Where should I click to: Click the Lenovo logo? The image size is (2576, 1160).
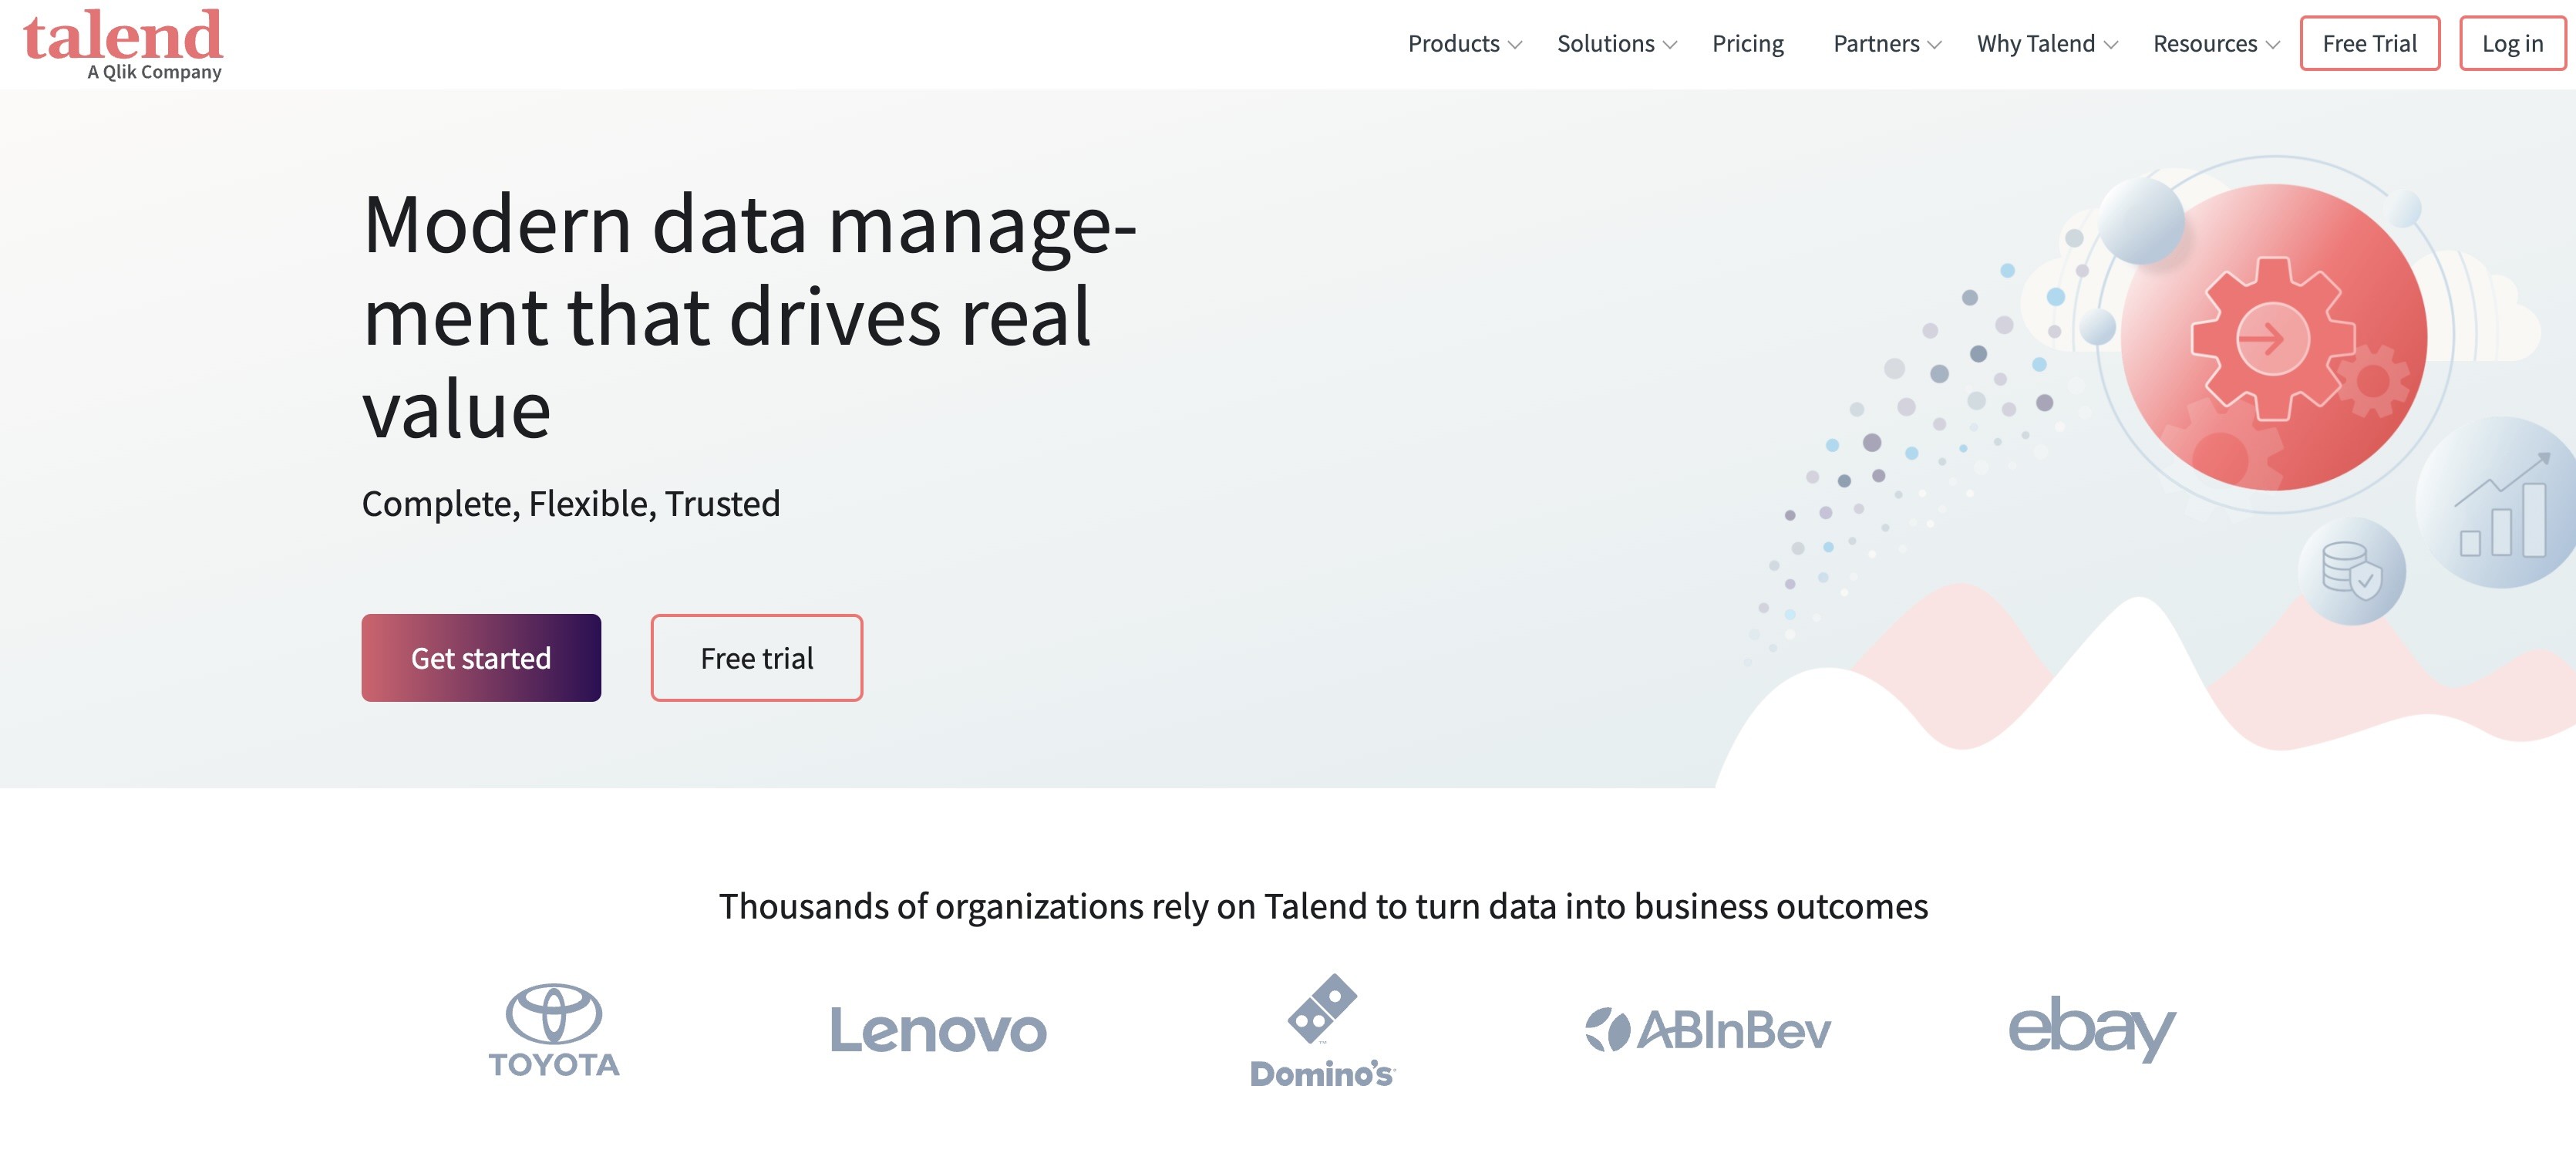(x=938, y=1030)
